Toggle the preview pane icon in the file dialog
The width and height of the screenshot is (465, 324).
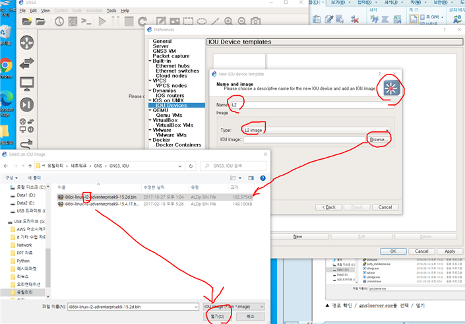click(251, 178)
